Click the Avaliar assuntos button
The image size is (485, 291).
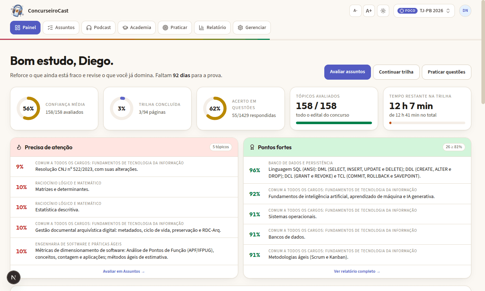point(348,72)
